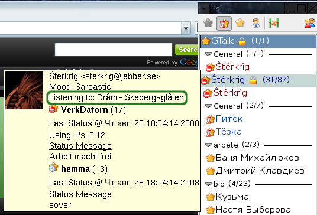Click the Psi window title bar

(x=248, y=9)
